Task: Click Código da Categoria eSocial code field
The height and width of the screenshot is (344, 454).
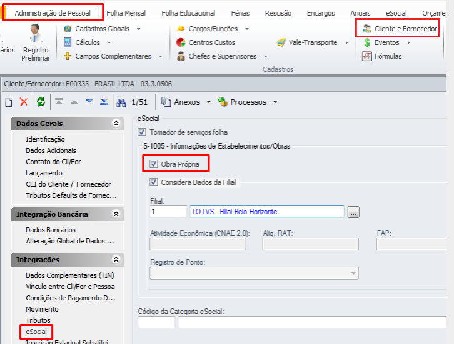Action: [x=156, y=322]
